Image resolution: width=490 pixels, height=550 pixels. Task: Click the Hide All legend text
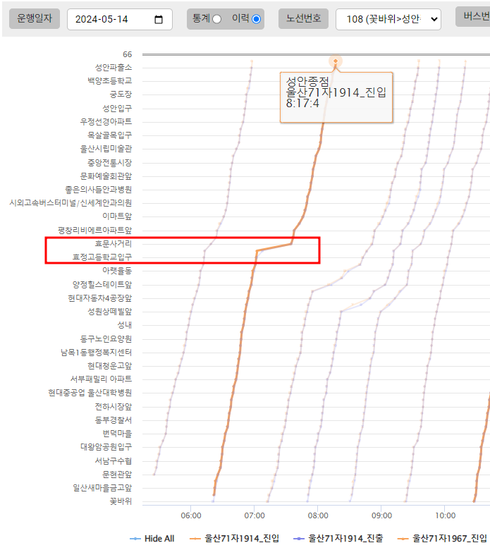pyautogui.click(x=159, y=539)
